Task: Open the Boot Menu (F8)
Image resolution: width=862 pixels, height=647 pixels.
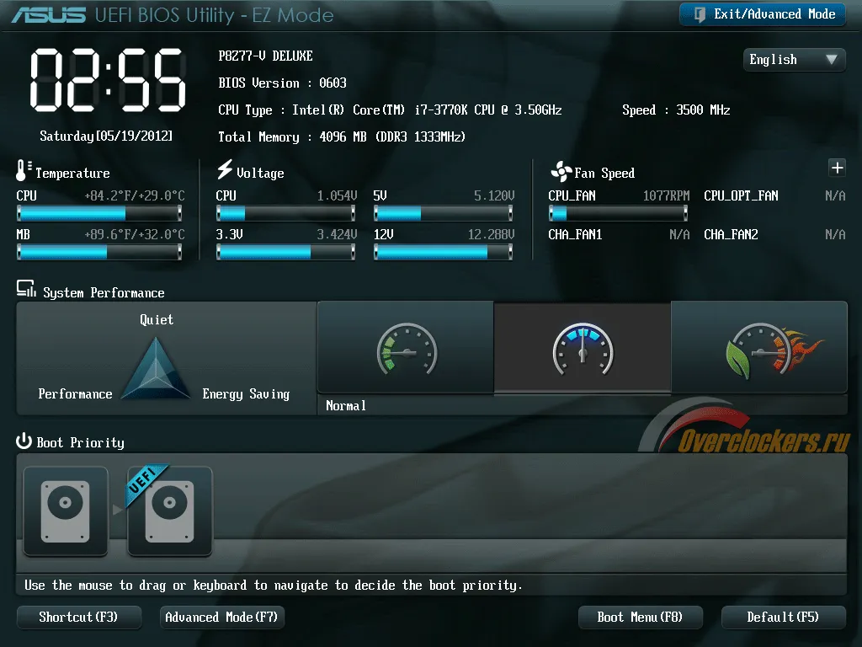Action: point(640,617)
